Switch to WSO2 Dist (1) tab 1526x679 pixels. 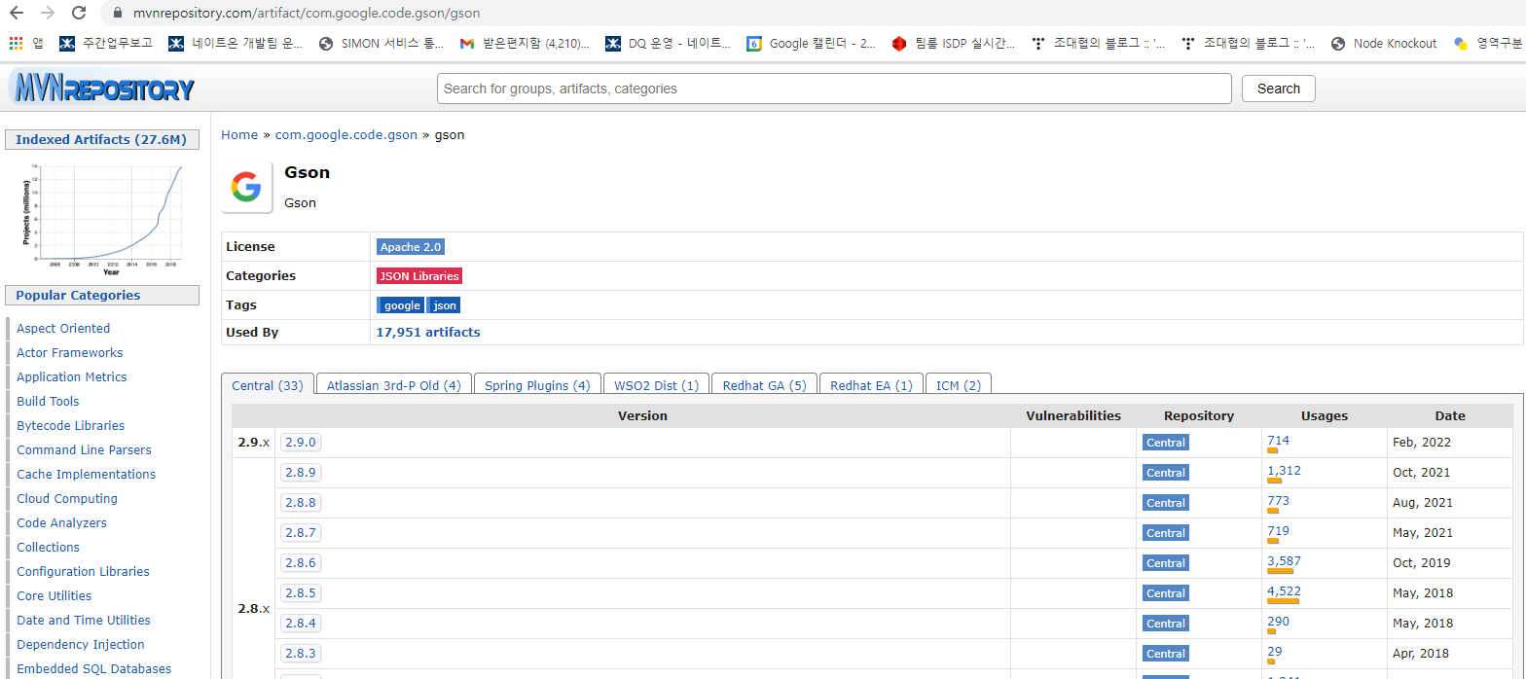[657, 385]
